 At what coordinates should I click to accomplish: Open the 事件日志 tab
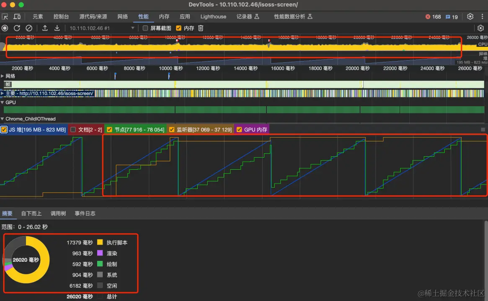tap(85, 213)
